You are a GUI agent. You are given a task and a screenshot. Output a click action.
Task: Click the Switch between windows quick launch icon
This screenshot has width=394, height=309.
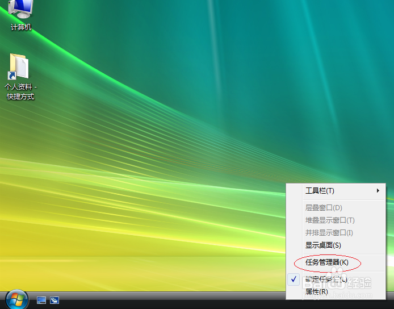[55, 300]
